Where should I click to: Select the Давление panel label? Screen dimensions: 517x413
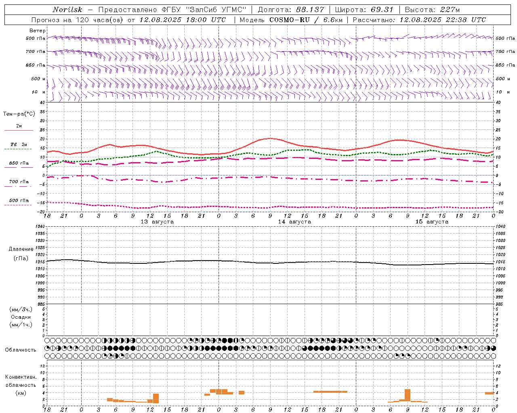(x=21, y=249)
